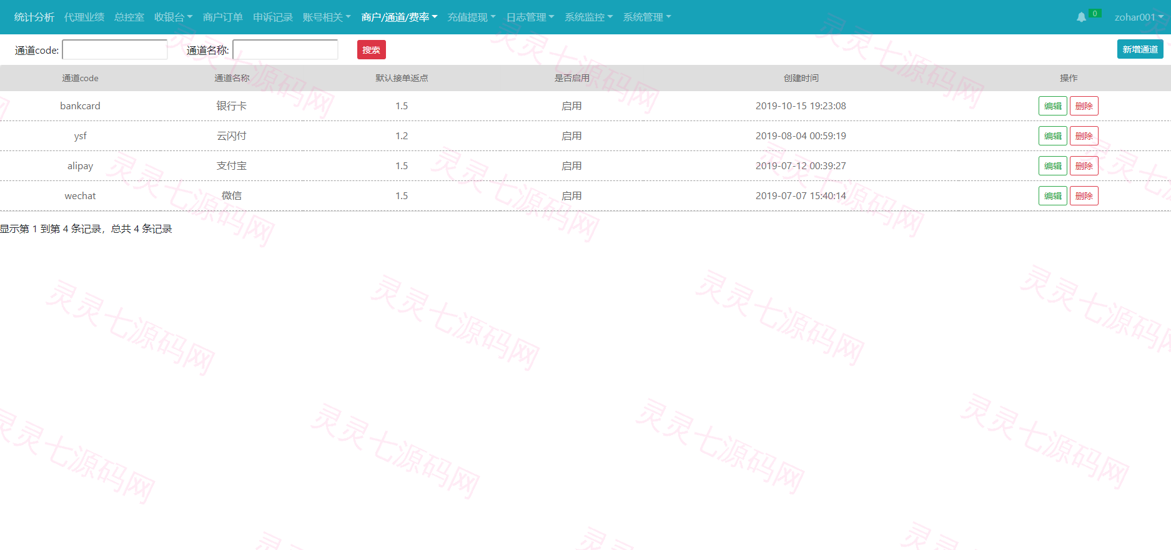Screen dimensions: 1171x550
Task: Expand the 系统监控 dropdown
Action: 589,17
